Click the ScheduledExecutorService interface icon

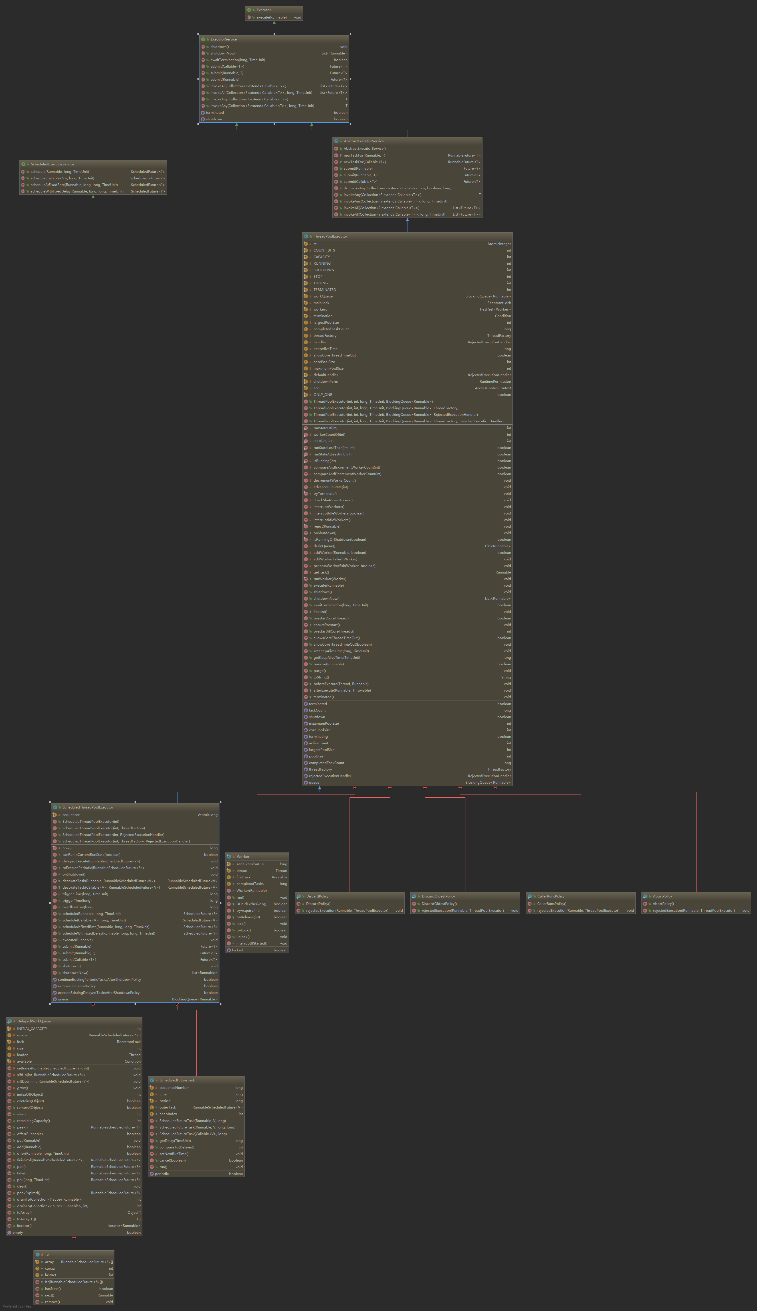point(23,164)
